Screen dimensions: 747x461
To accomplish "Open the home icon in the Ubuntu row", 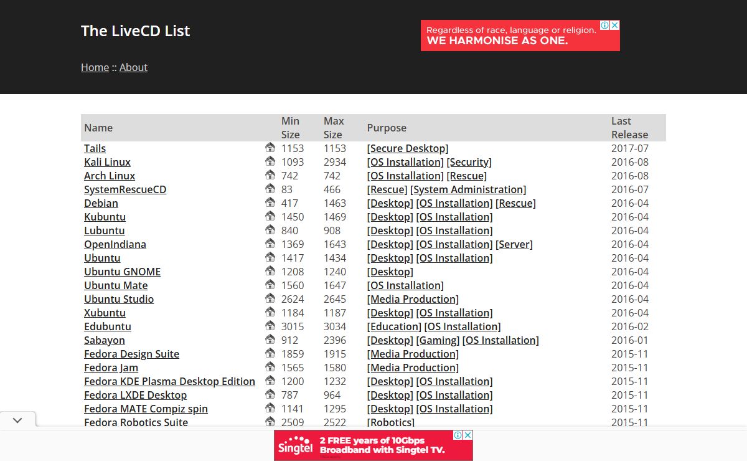I will (270, 257).
